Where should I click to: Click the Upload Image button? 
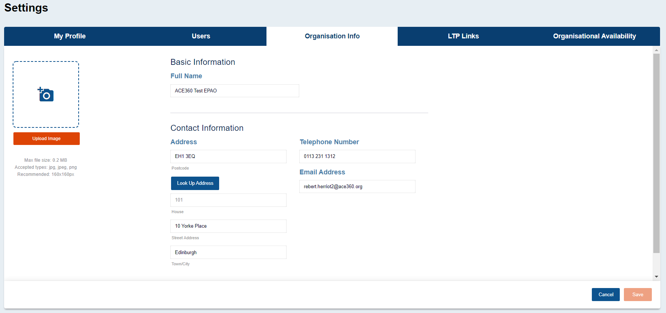[x=47, y=139]
